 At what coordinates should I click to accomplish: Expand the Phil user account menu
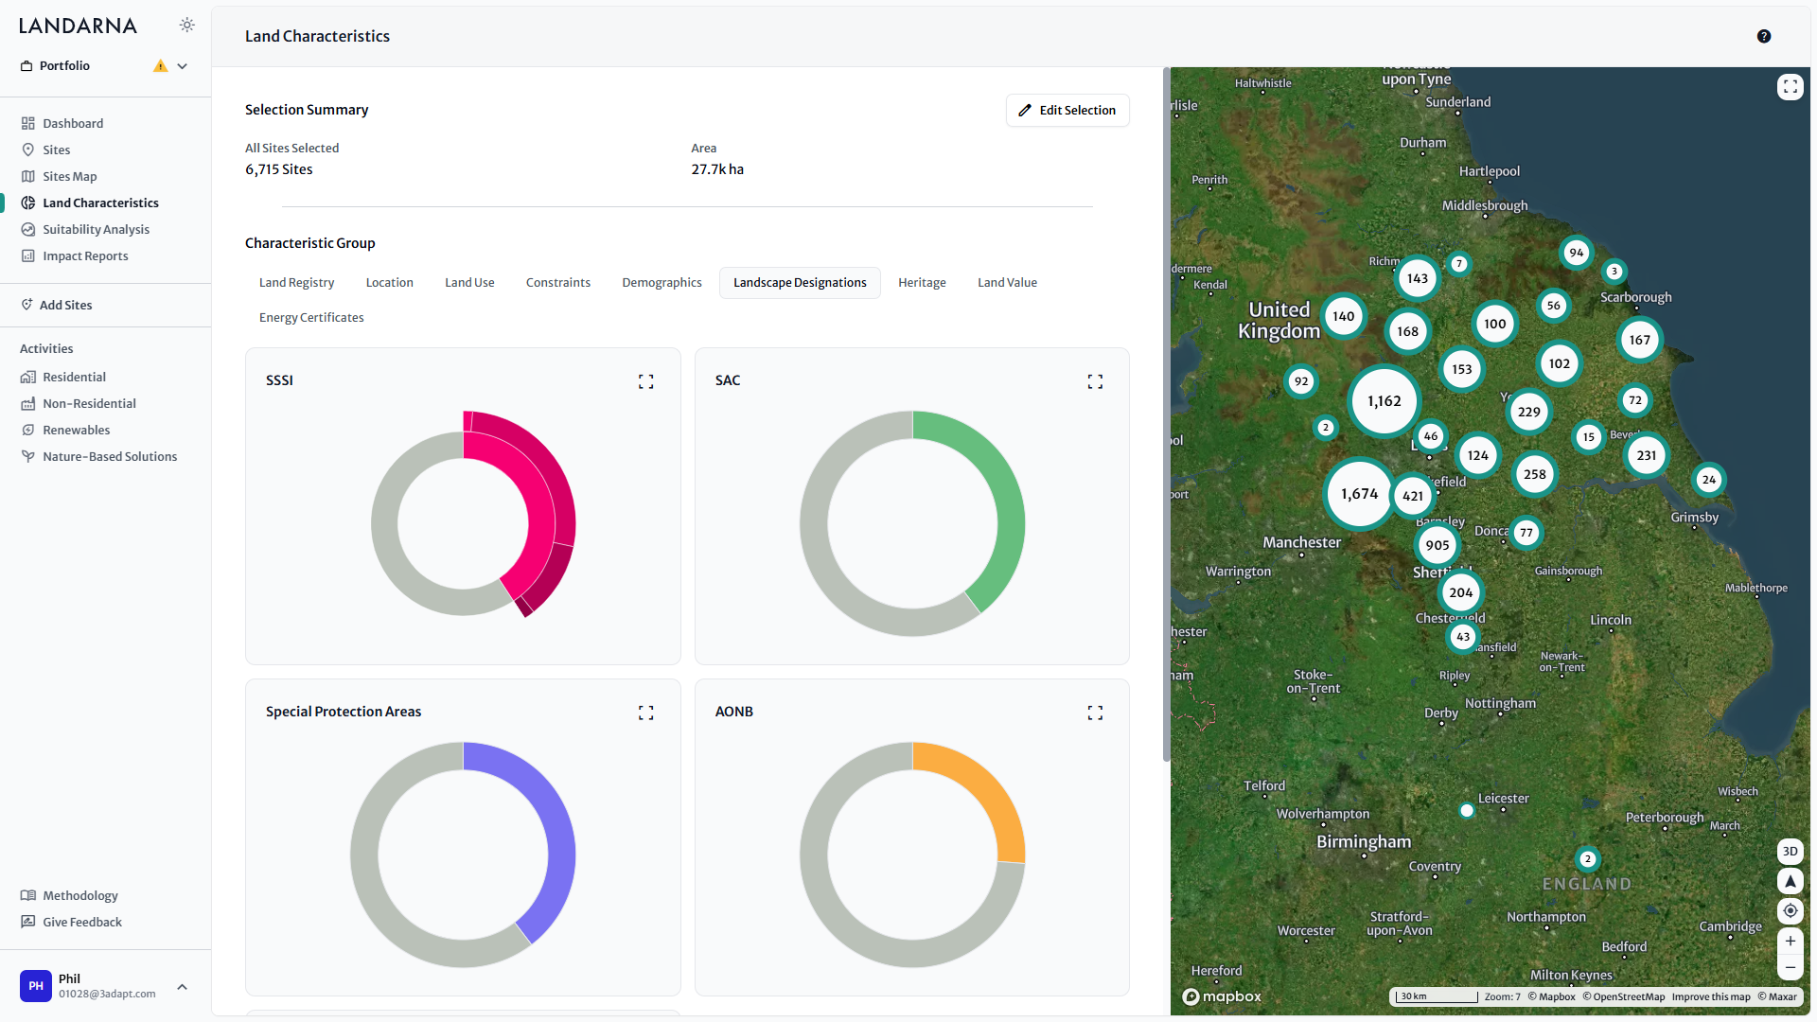[x=183, y=986]
